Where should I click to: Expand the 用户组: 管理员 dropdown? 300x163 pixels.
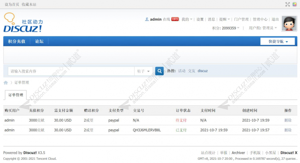click(263, 28)
